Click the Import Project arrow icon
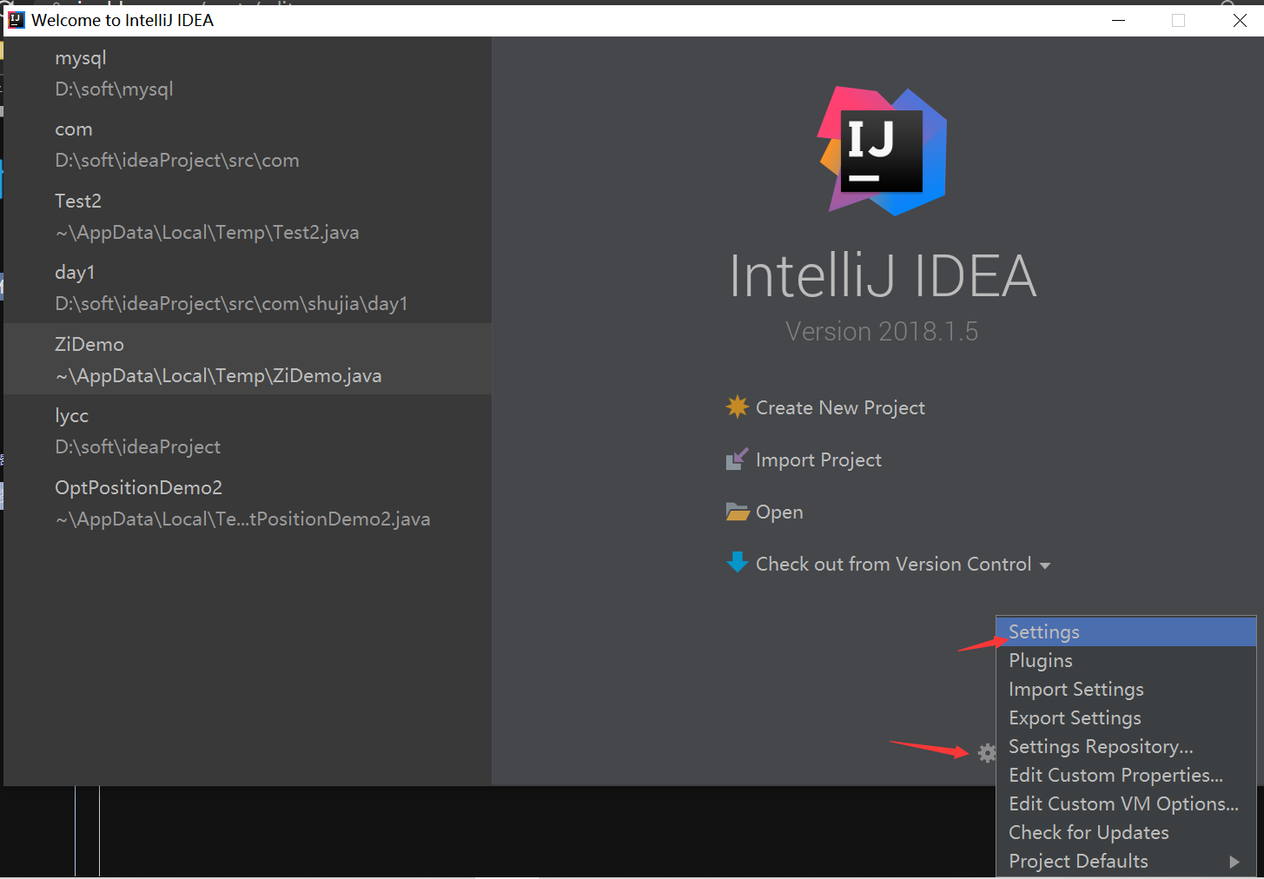This screenshot has width=1264, height=879. [737, 459]
